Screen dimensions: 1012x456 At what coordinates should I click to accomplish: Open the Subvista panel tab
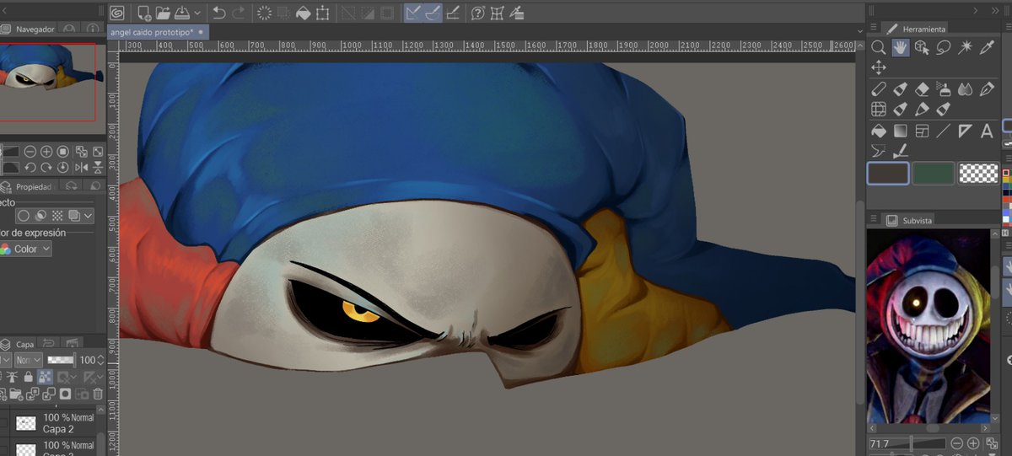tap(909, 220)
